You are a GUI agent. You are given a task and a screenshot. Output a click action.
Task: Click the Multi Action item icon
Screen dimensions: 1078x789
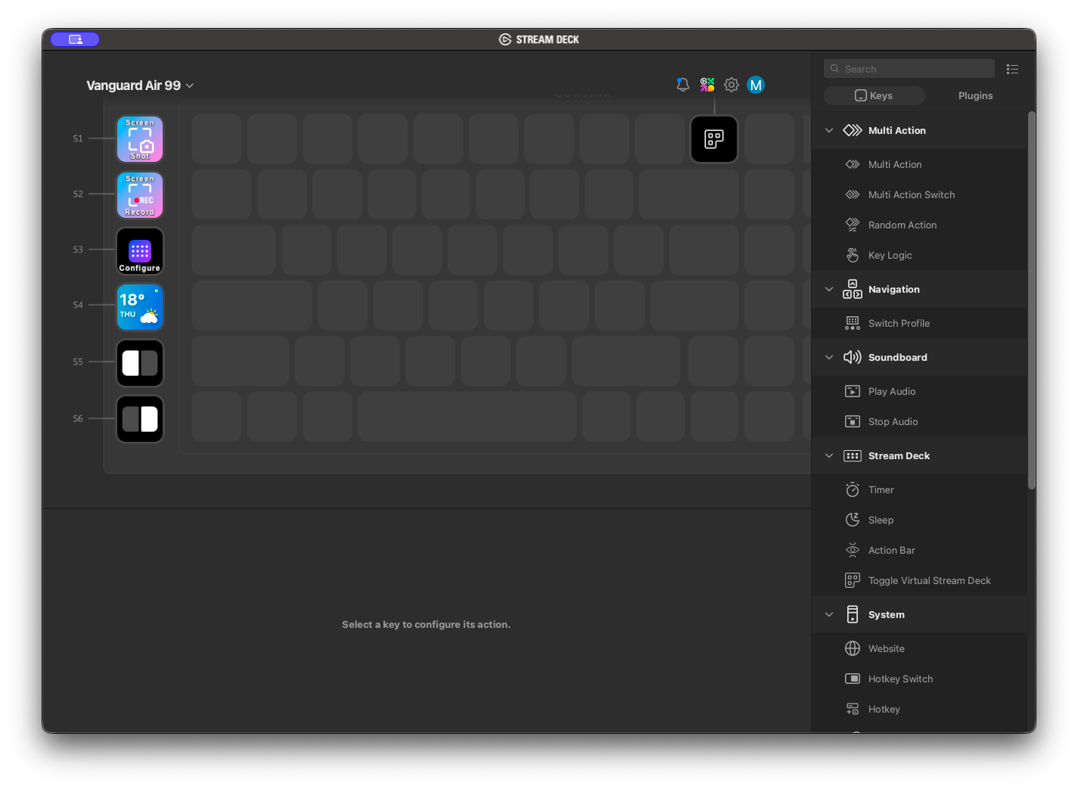[853, 164]
